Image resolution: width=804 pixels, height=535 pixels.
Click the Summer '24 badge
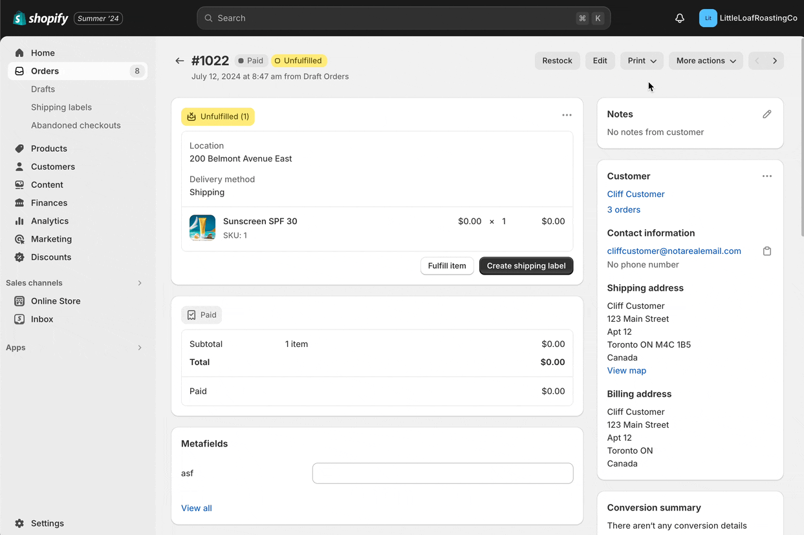point(98,18)
